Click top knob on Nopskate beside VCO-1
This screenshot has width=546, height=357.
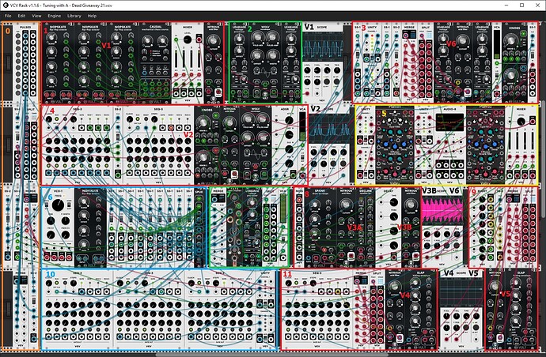[x=84, y=201]
